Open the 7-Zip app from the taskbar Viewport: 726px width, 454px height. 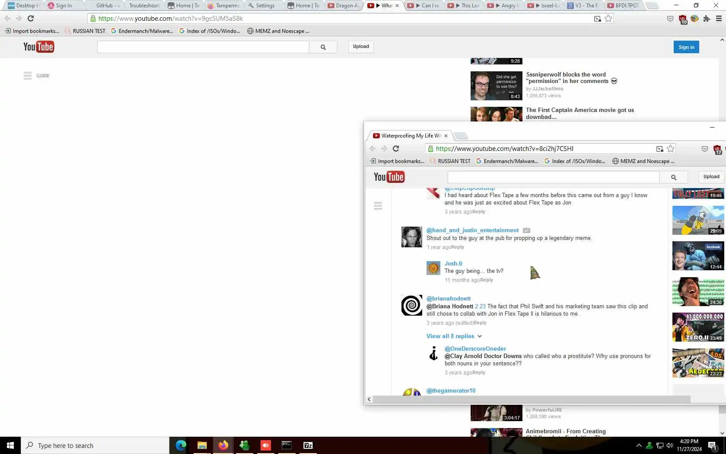pyautogui.click(x=308, y=445)
